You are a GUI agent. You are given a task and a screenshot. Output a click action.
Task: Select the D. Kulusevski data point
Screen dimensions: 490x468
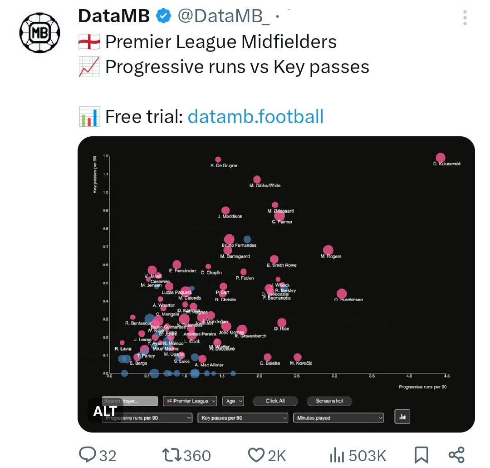(x=440, y=158)
